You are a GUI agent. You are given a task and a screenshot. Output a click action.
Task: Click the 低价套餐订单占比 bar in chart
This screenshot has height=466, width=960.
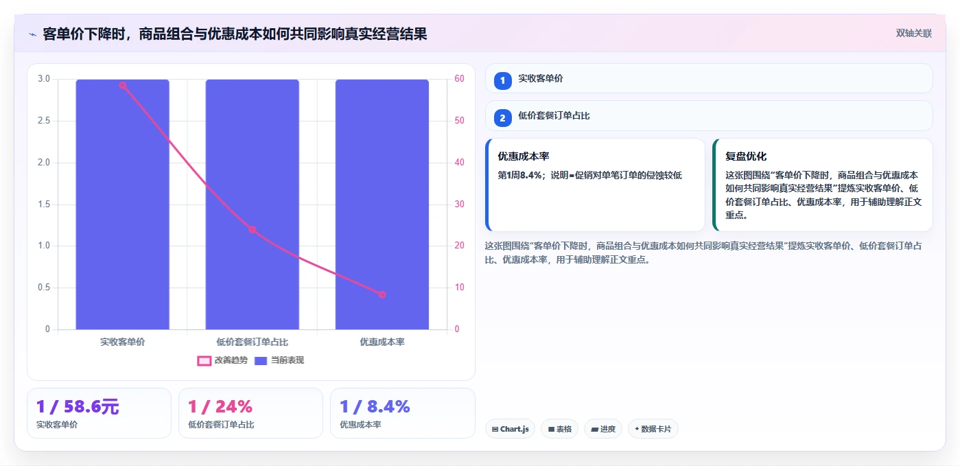pos(252,205)
